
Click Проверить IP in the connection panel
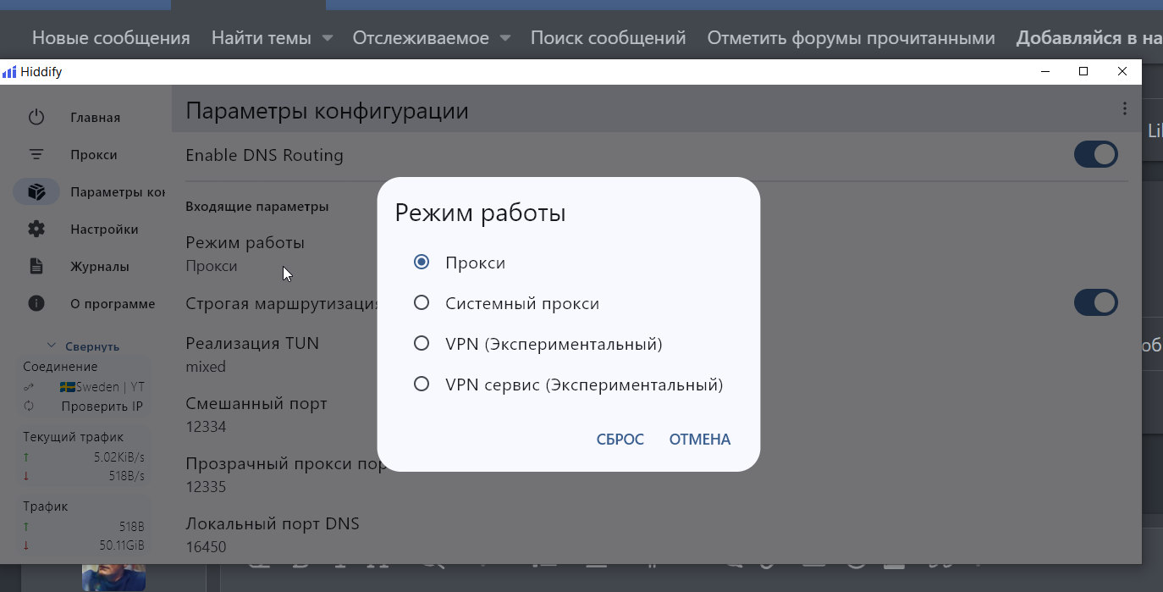pyautogui.click(x=102, y=406)
